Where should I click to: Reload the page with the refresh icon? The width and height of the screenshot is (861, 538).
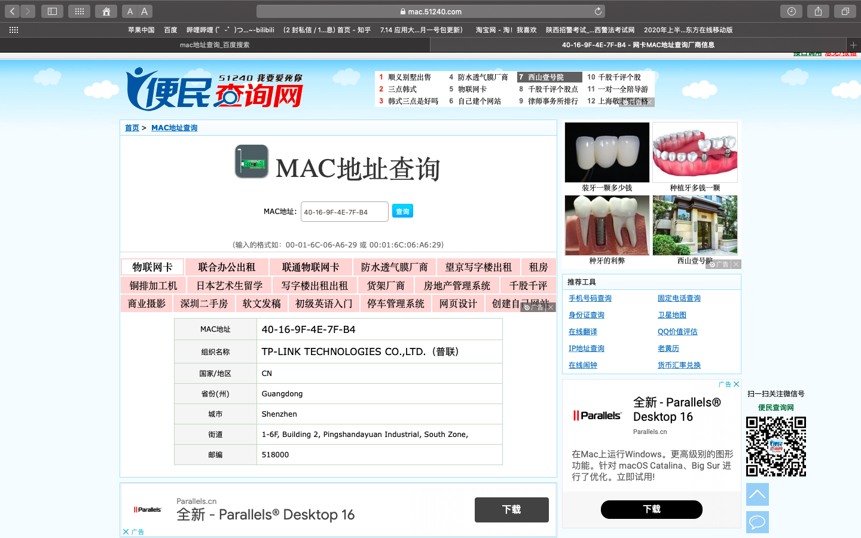[x=598, y=11]
